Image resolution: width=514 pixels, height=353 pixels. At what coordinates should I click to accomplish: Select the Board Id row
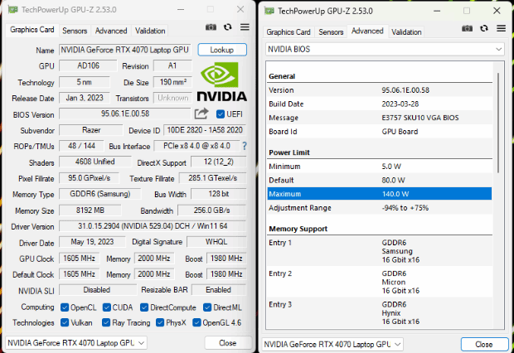(380, 132)
